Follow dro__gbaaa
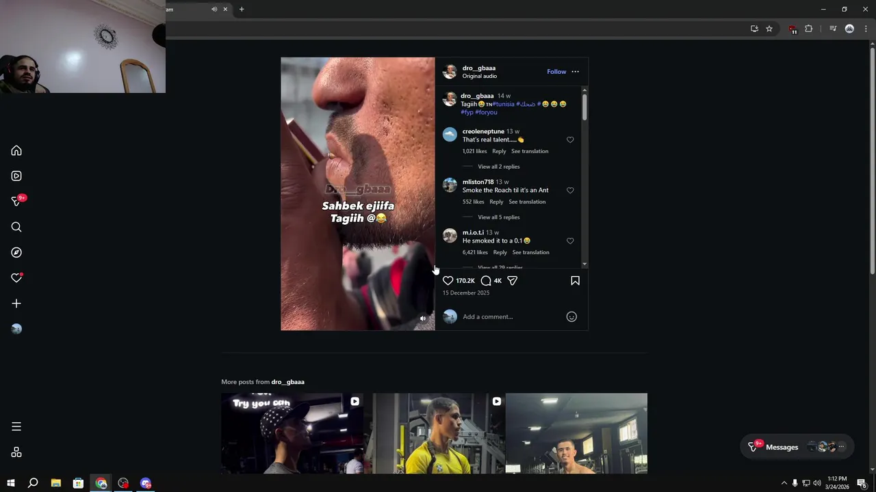 [556, 72]
